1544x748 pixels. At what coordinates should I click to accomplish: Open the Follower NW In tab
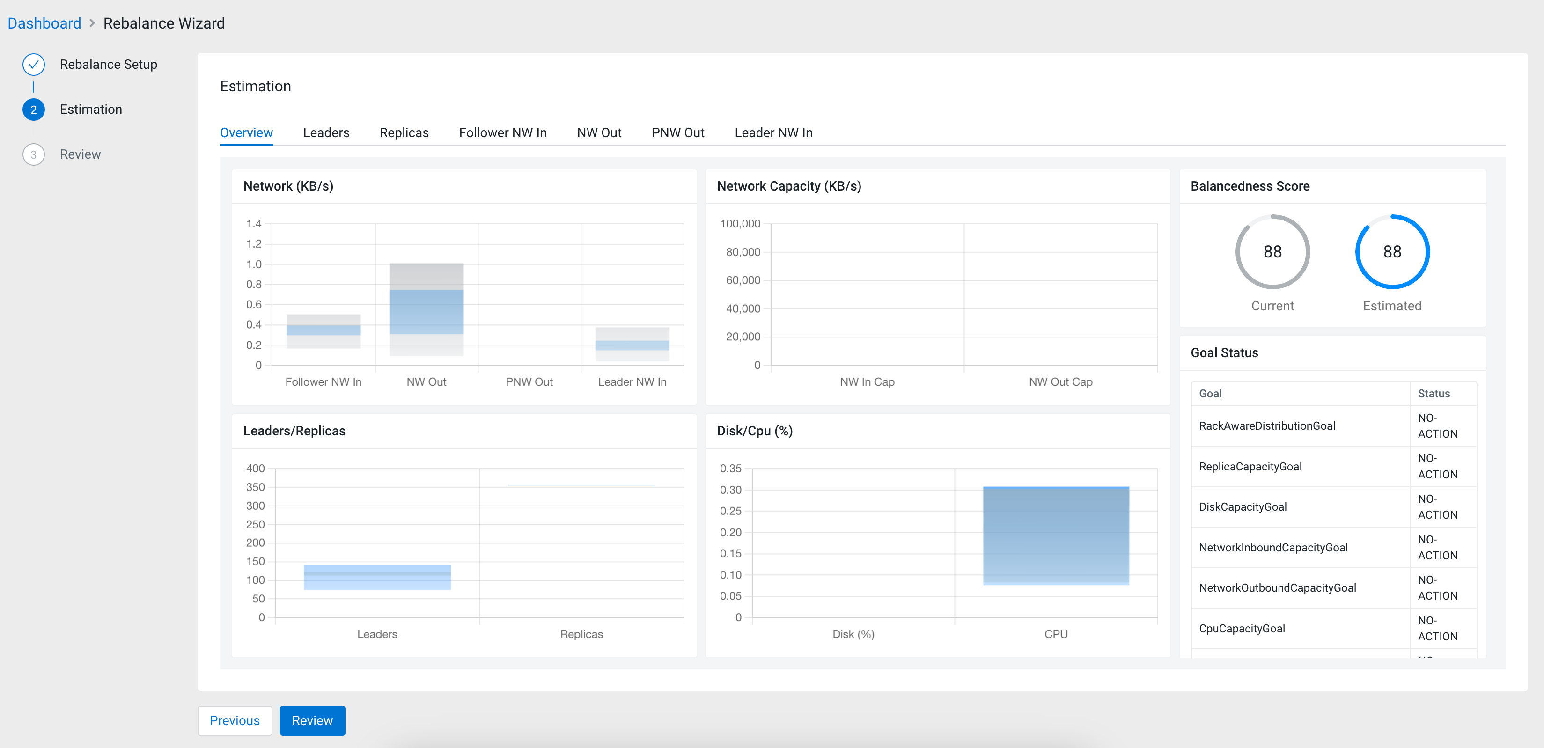[502, 132]
